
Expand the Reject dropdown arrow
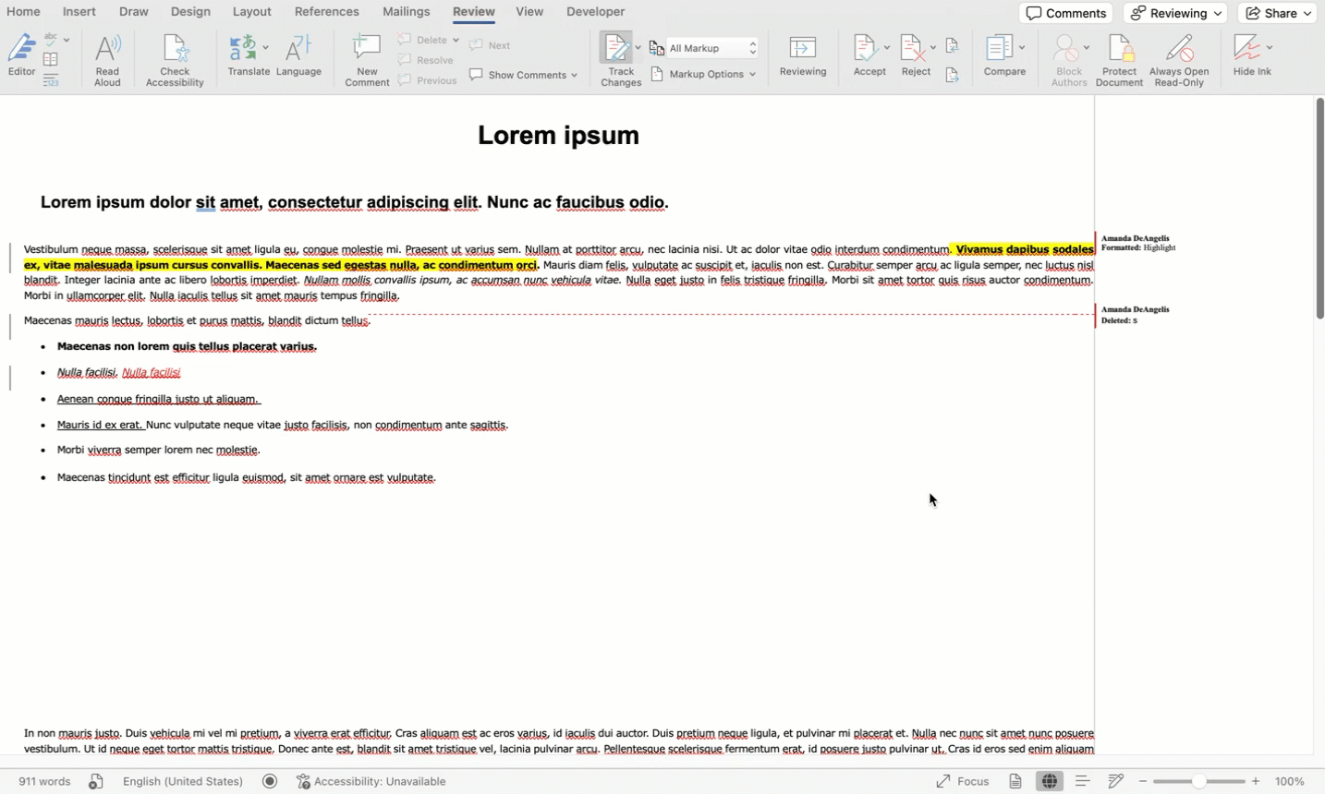click(x=933, y=47)
